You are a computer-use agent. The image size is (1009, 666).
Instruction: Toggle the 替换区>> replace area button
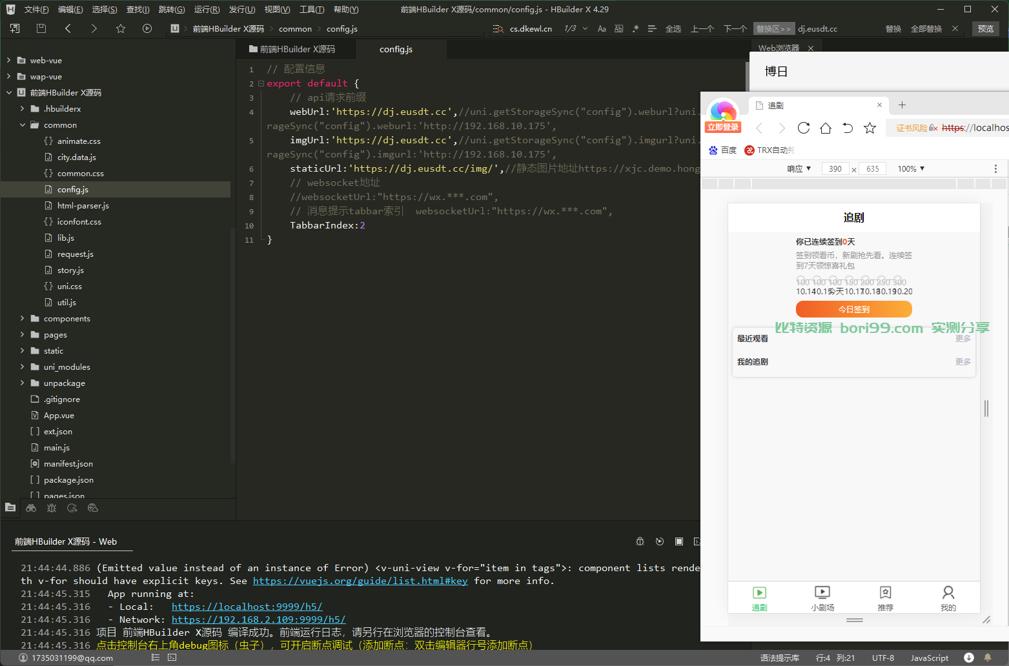pyautogui.click(x=773, y=28)
